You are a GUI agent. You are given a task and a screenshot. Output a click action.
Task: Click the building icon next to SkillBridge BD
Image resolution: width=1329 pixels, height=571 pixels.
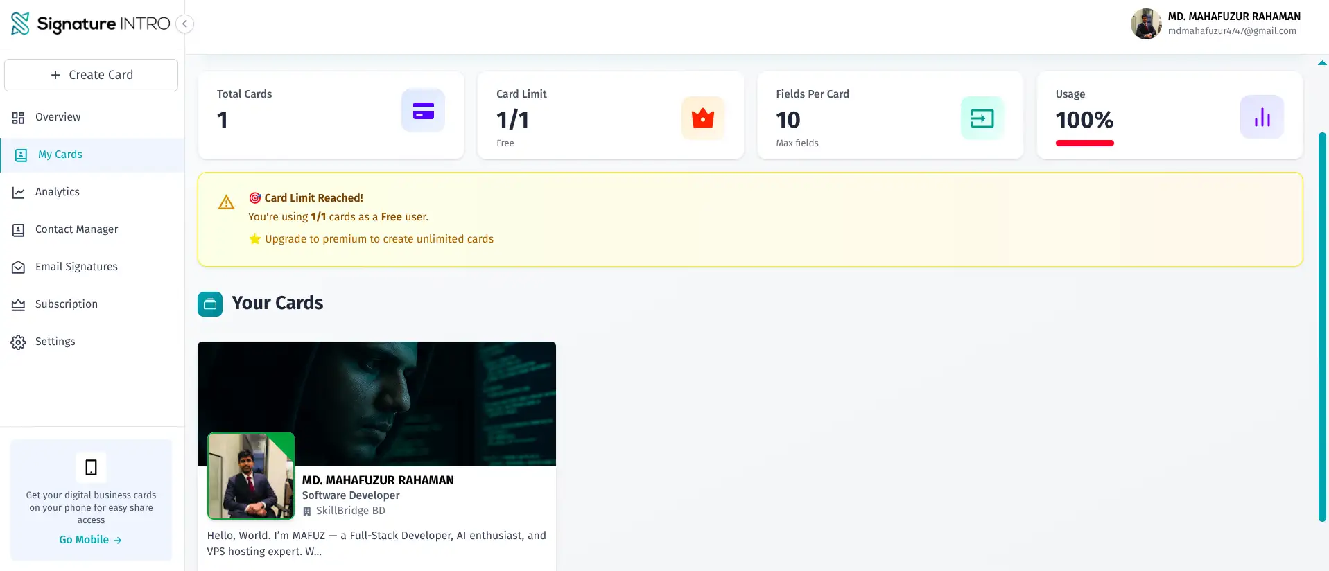[307, 511]
